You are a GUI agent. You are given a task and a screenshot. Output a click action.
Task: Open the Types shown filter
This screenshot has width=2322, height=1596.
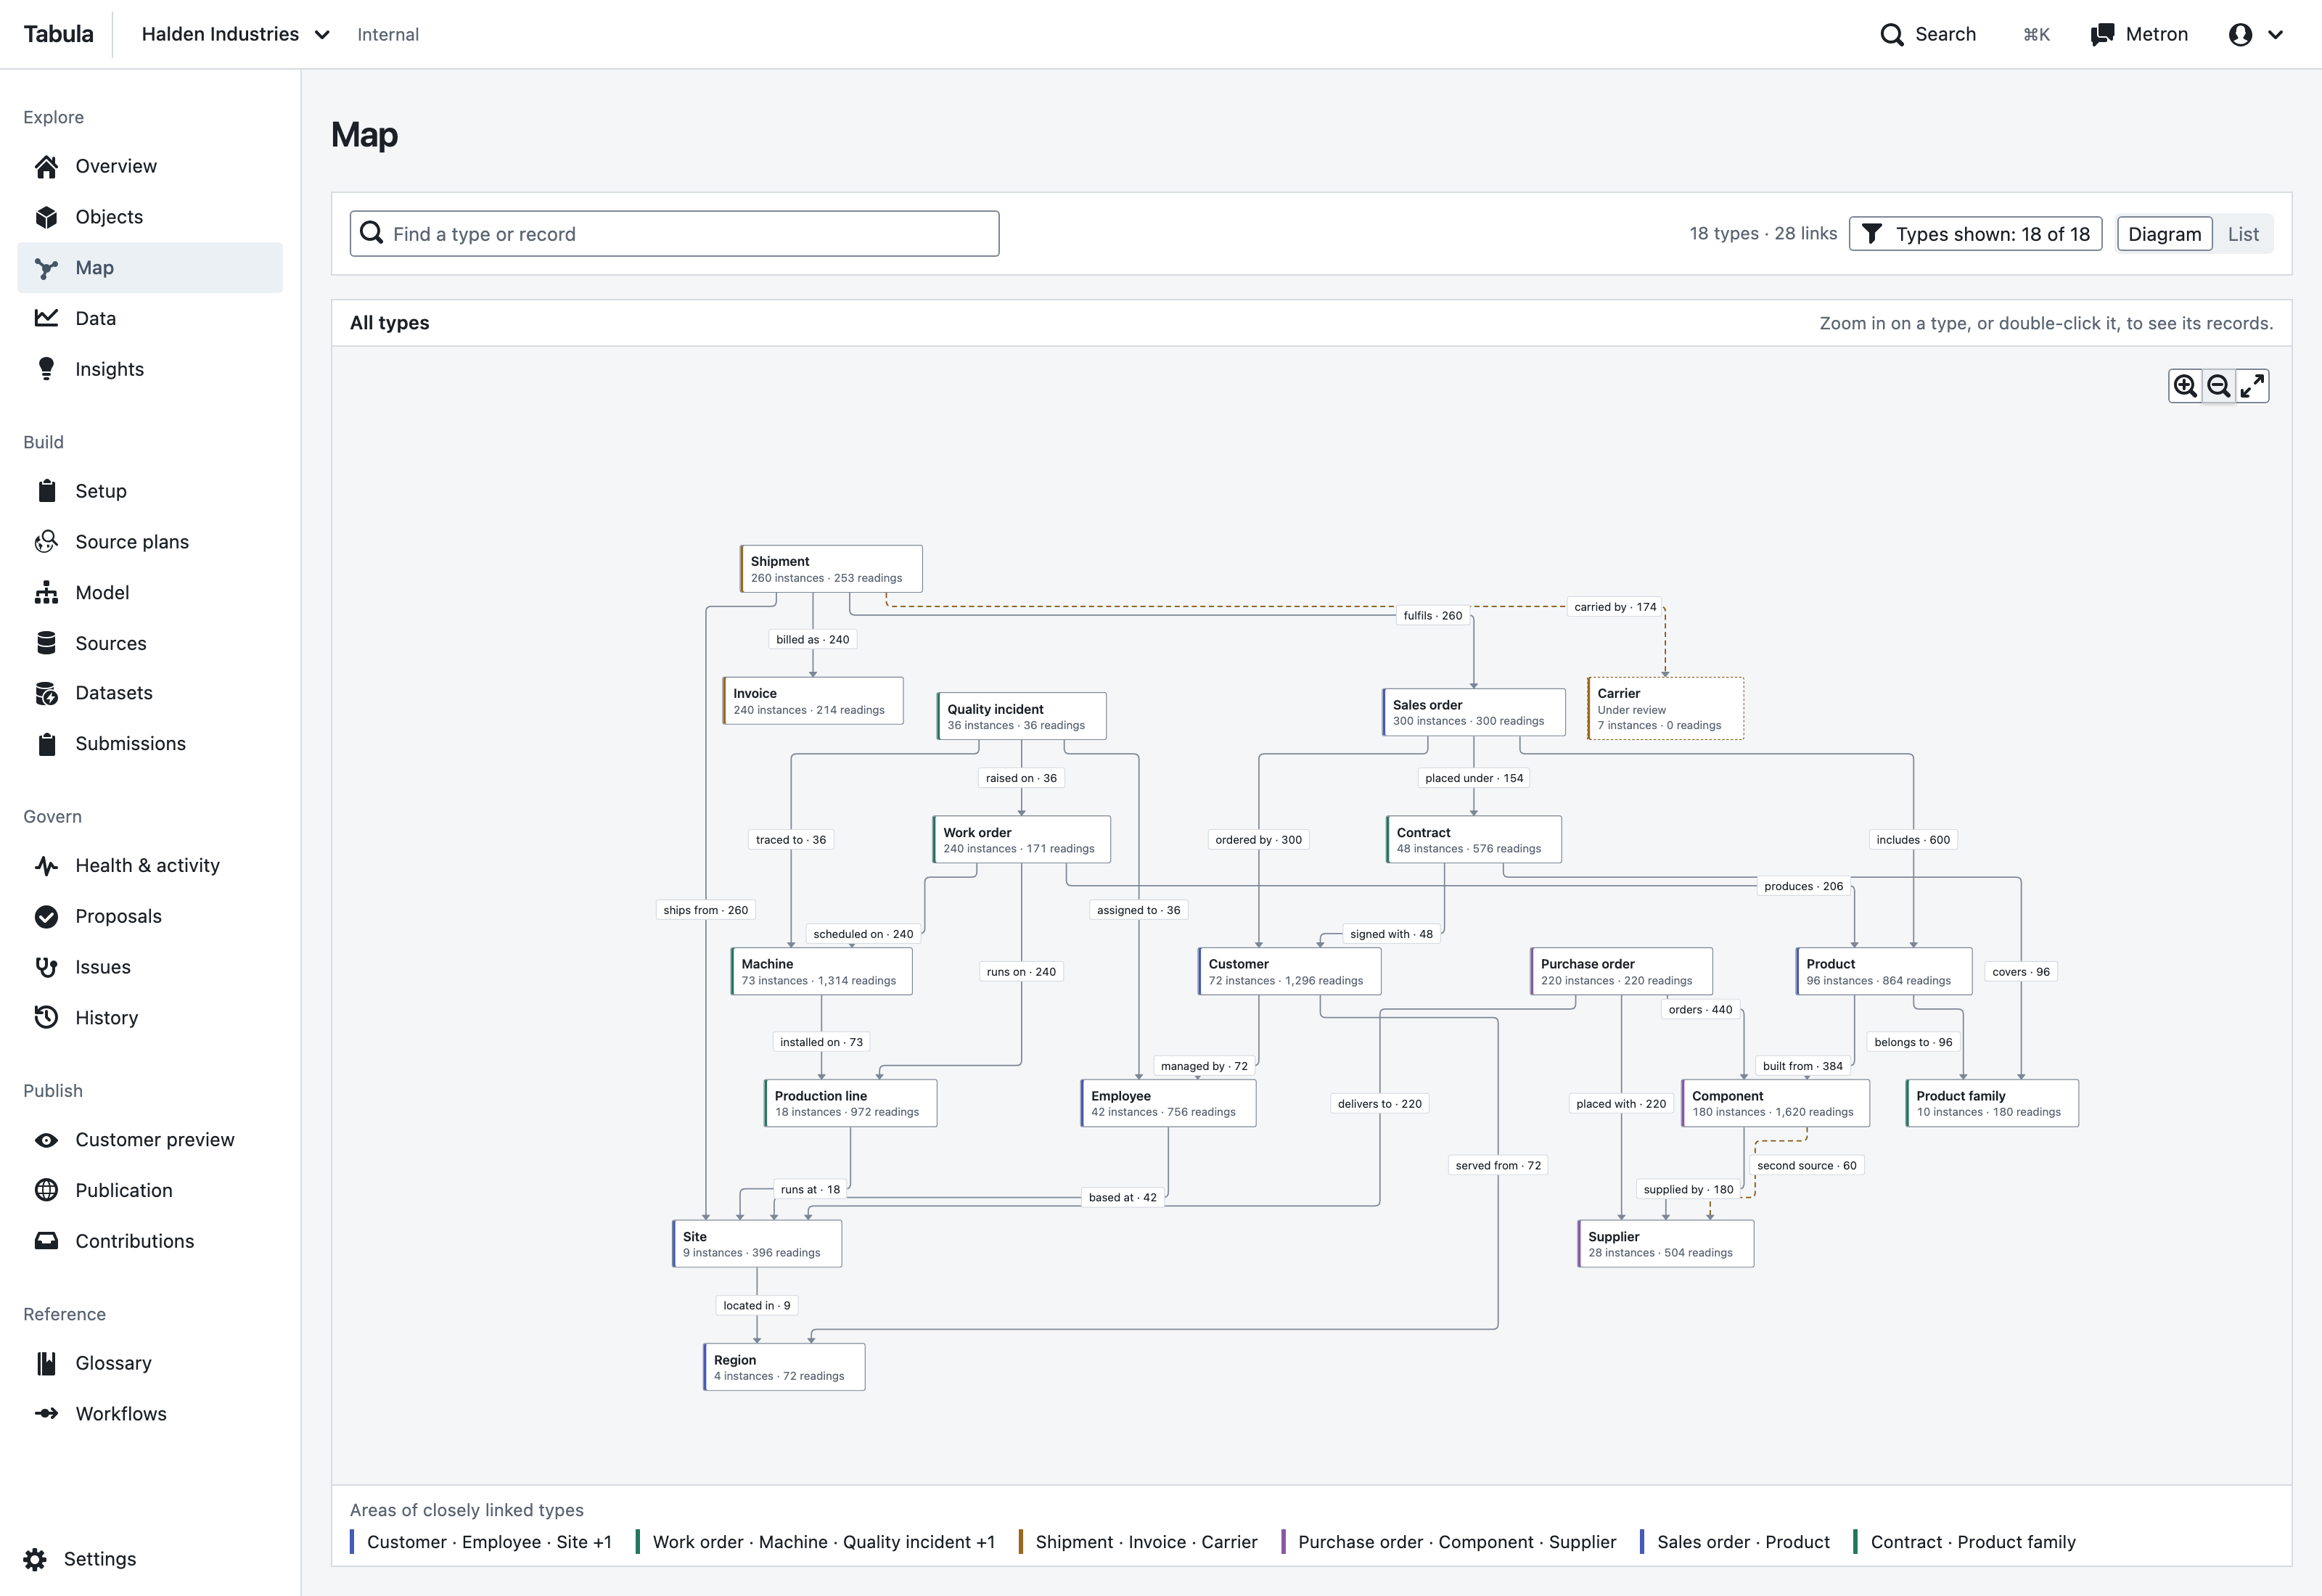[1975, 234]
